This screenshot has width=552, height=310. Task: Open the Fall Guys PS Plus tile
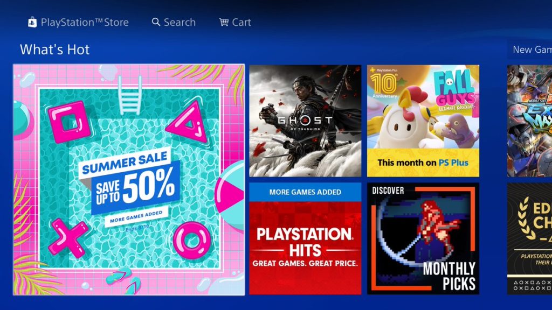pos(423,121)
